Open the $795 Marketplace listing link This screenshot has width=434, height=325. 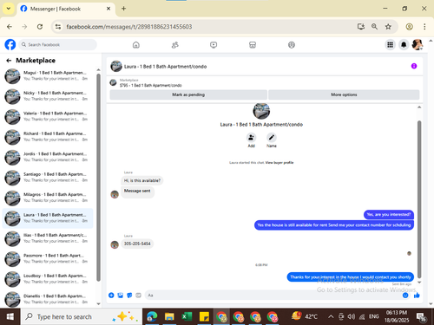(150, 85)
